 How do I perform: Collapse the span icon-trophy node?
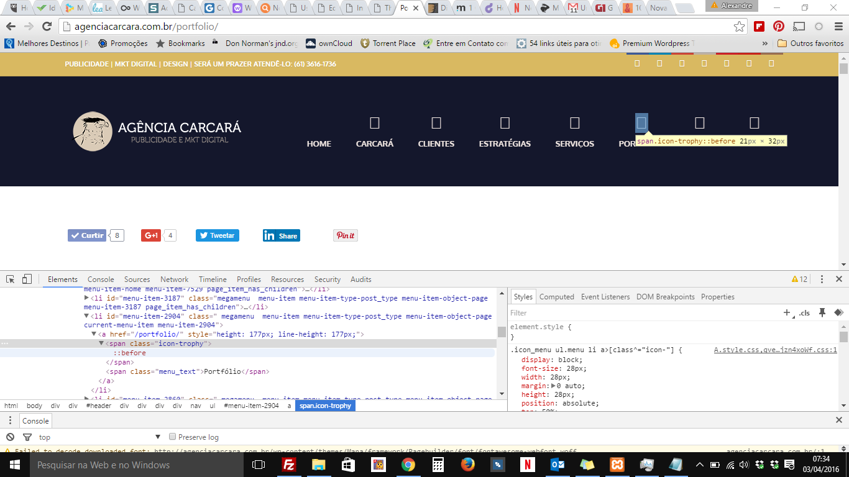101,343
